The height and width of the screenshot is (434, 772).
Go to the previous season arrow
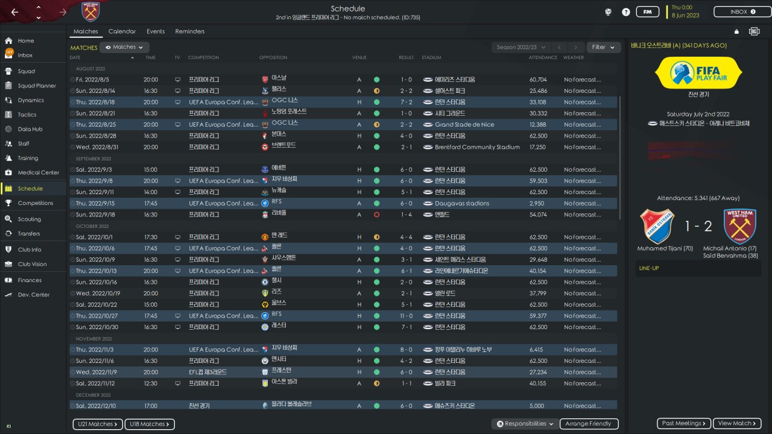(x=560, y=47)
